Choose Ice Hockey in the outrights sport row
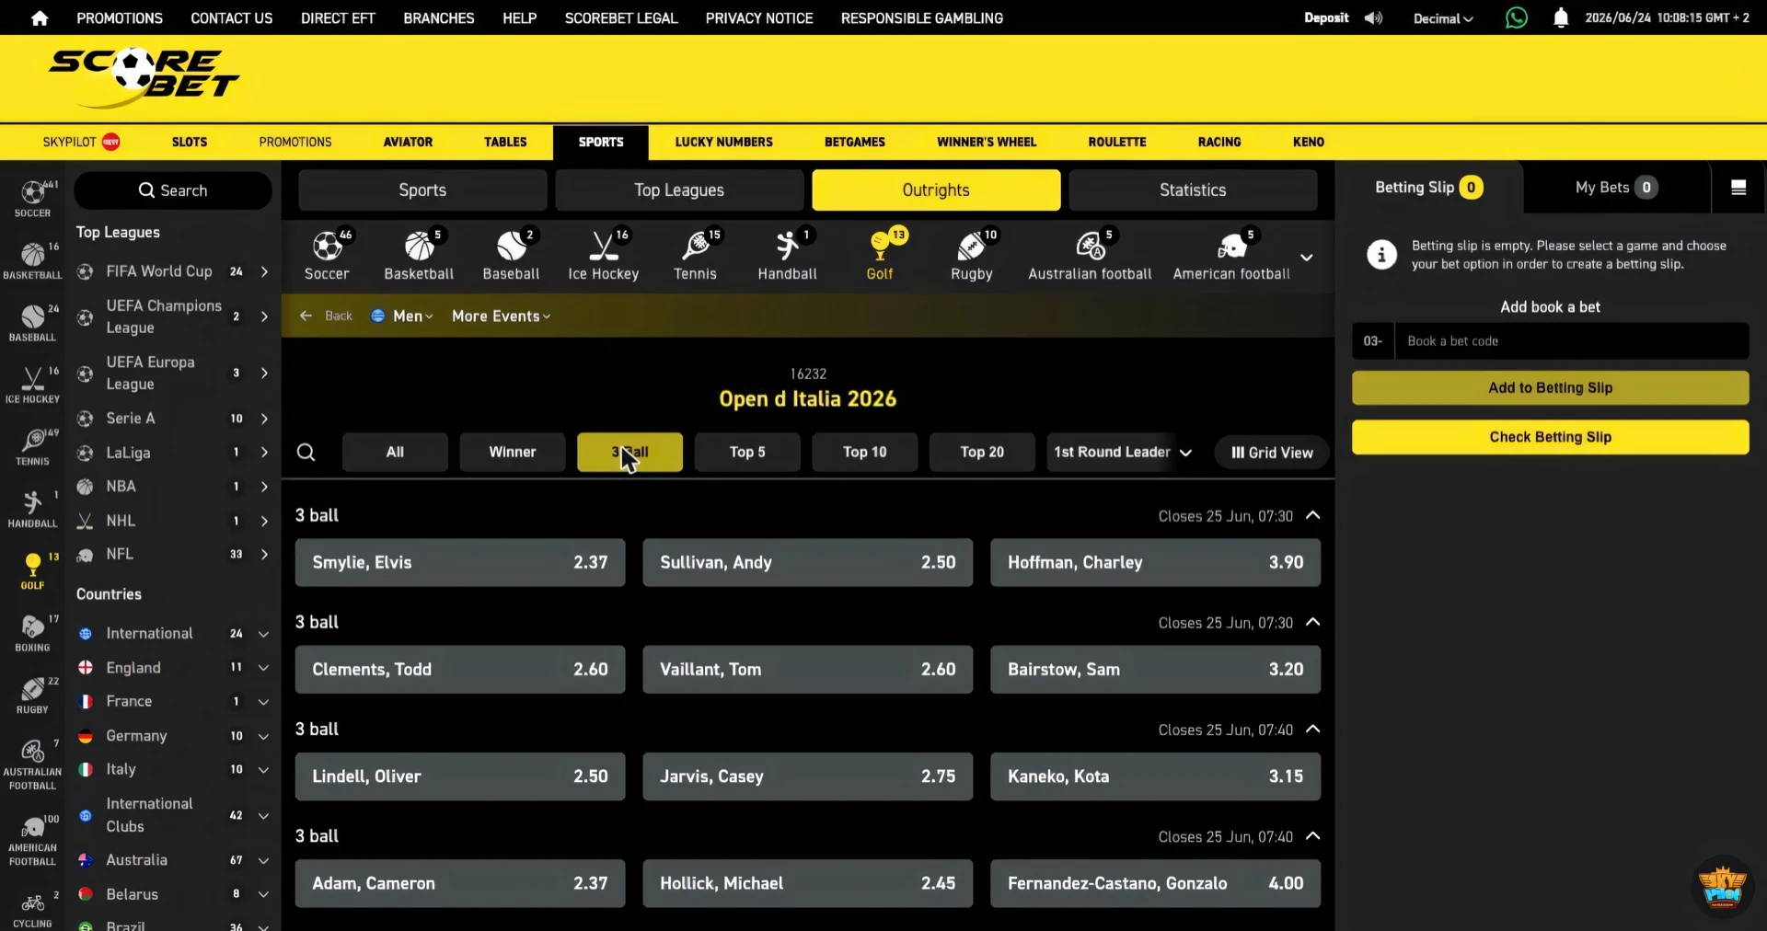This screenshot has width=1767, height=931. (603, 255)
